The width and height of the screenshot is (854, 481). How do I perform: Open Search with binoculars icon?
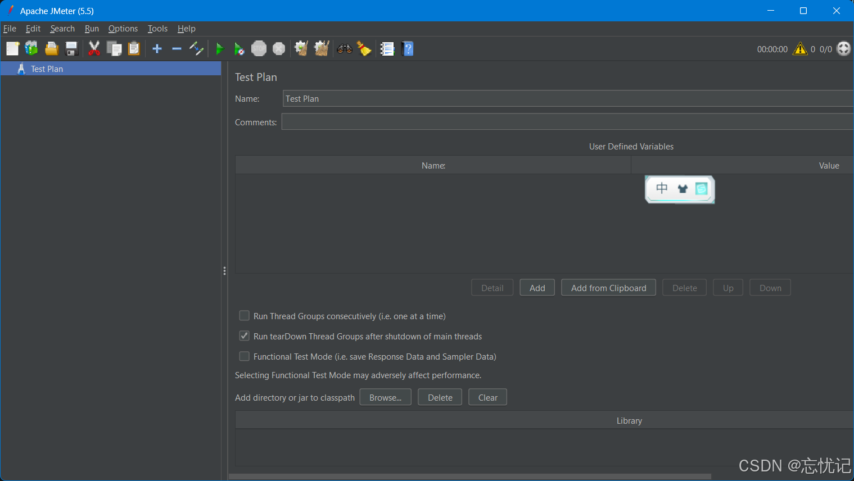(345, 49)
